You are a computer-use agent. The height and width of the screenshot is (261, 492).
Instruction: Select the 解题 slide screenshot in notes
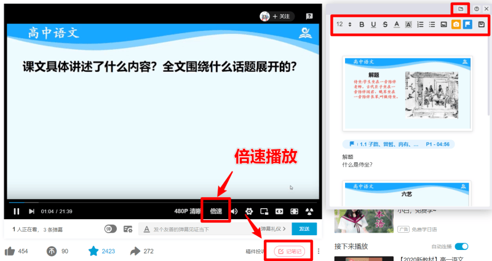tap(407, 93)
